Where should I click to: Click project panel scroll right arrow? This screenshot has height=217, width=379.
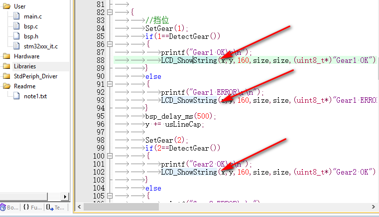point(65,197)
